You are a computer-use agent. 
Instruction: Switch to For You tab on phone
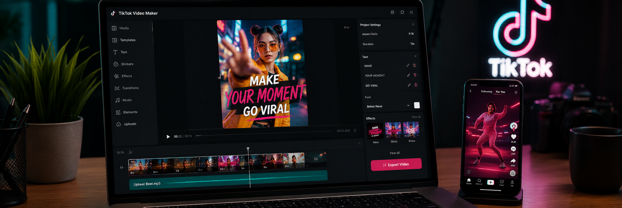(x=500, y=92)
